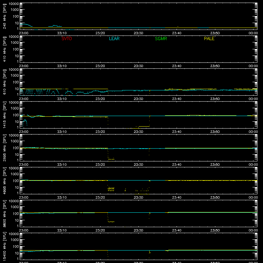Click 23:40 tick under the 1415 MHz plot
This screenshot has height=263, width=263.
[x=177, y=132]
